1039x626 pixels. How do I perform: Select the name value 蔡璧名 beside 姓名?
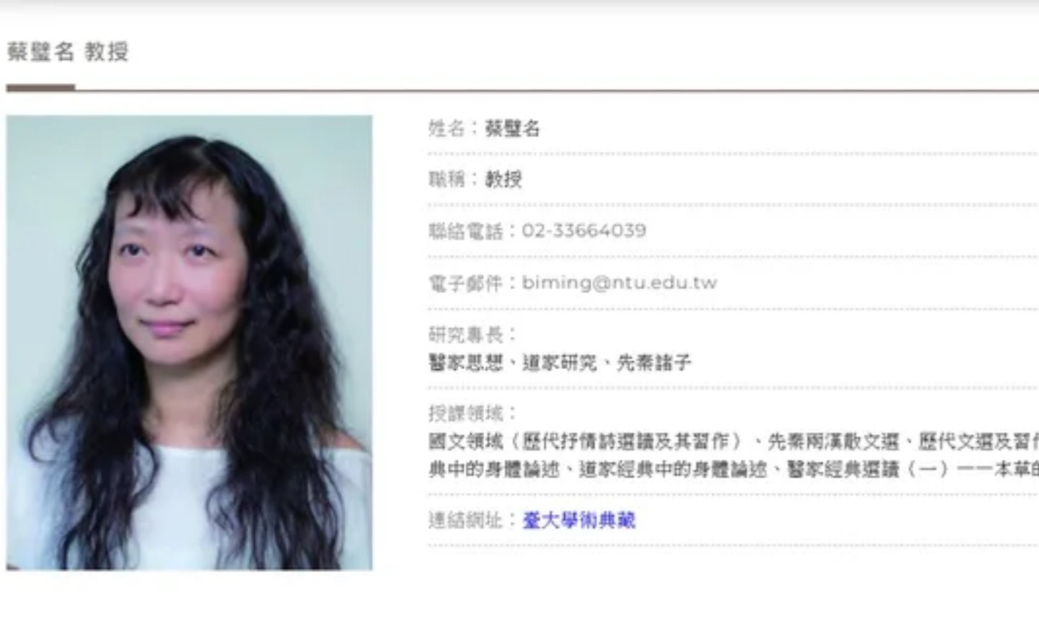[x=512, y=128]
